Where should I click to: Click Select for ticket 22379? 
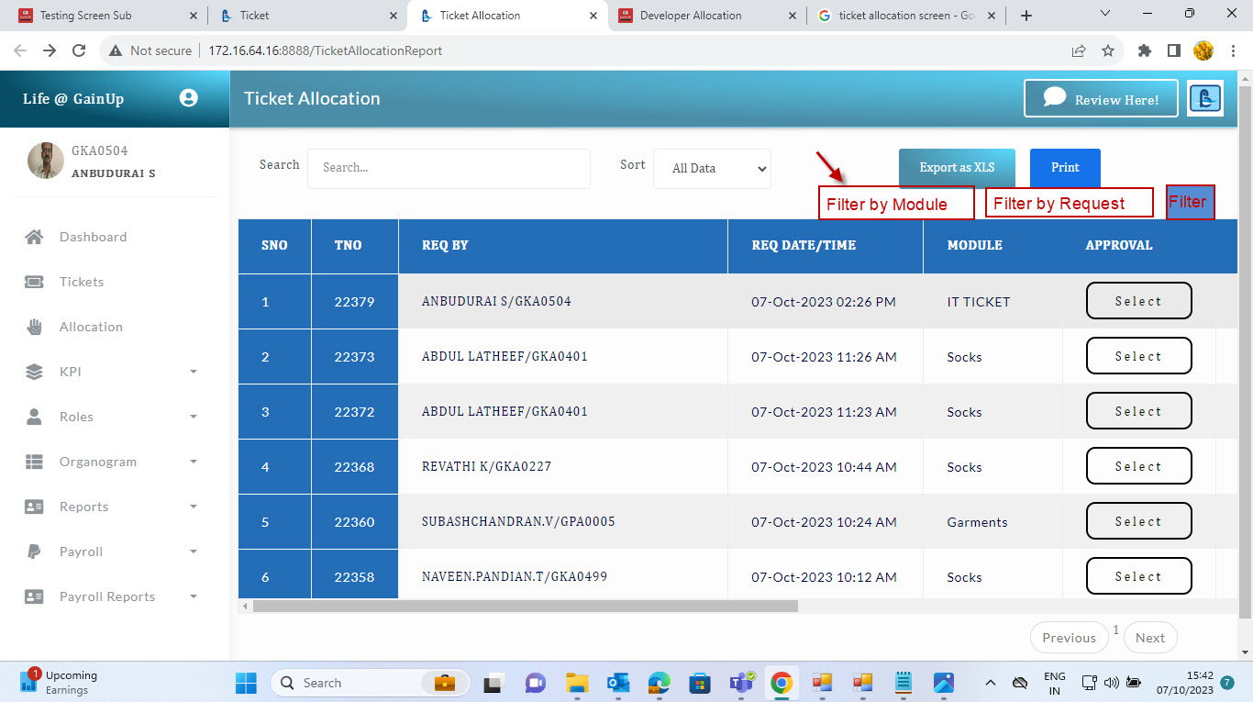1138,301
